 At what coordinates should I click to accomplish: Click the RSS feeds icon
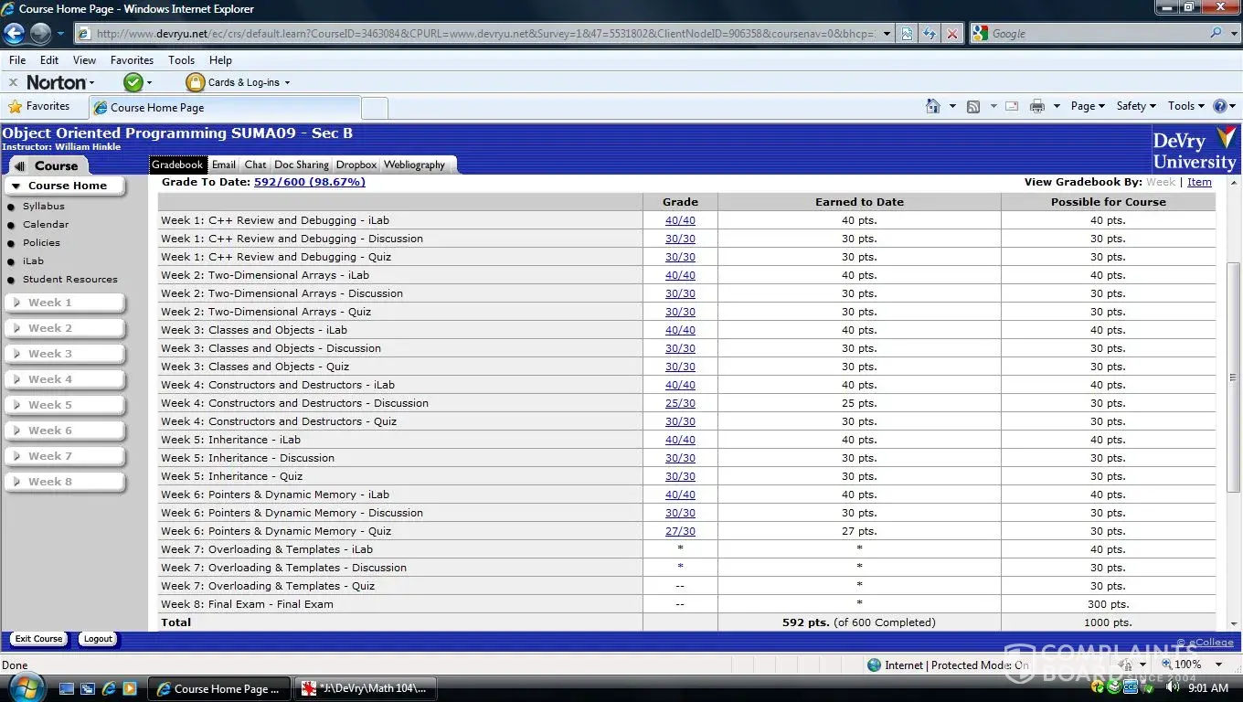(x=973, y=106)
